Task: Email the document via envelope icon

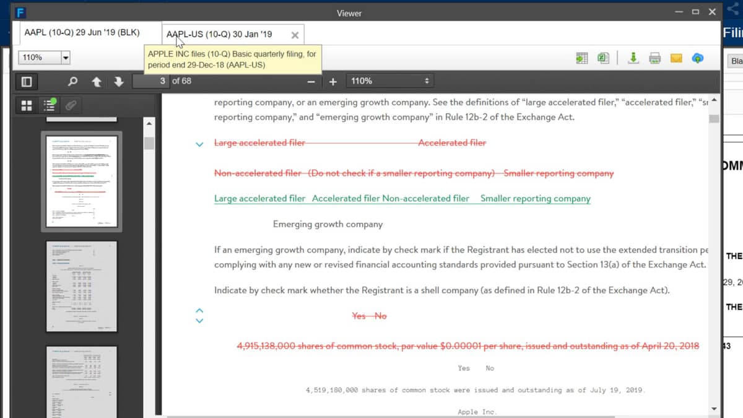Action: click(676, 58)
